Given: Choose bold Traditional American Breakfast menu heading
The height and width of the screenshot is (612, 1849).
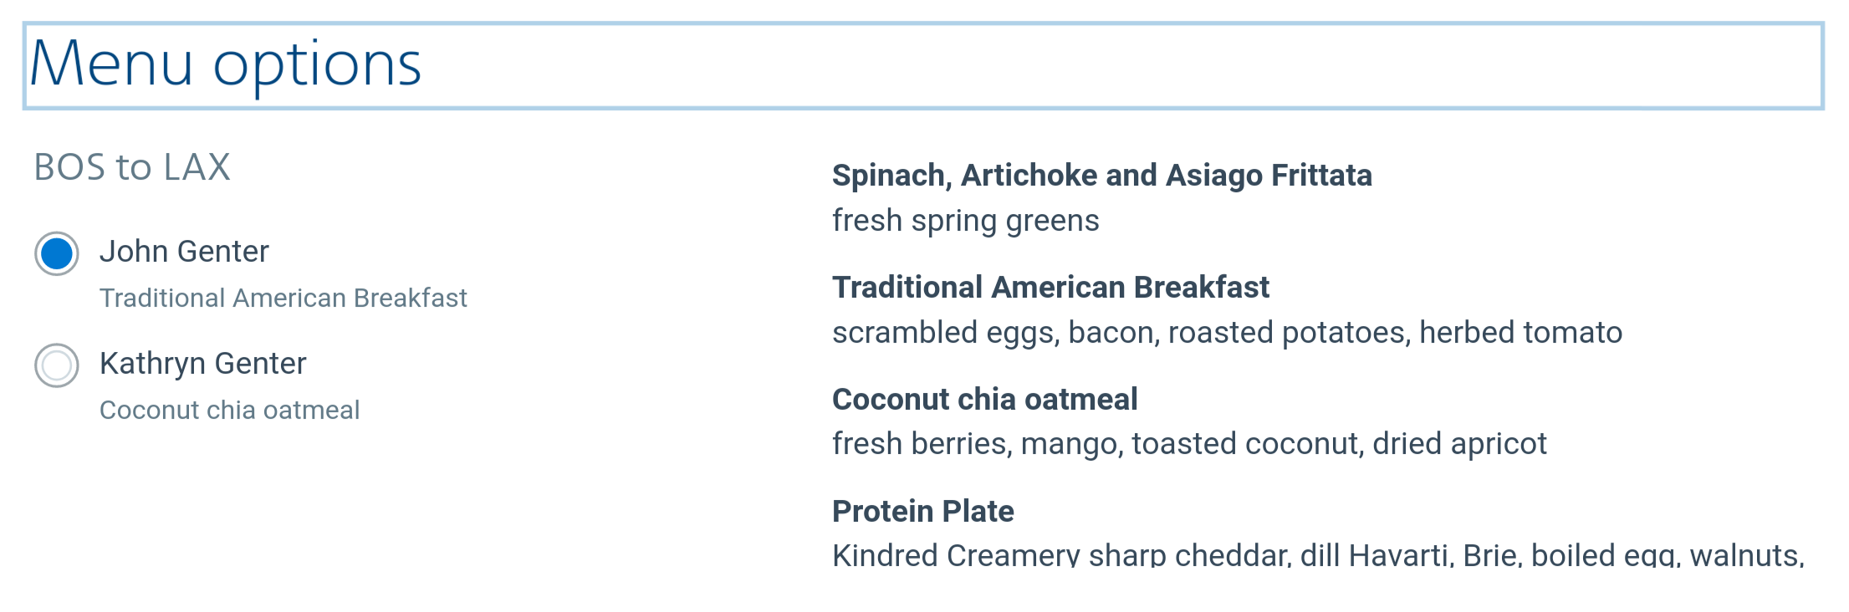Looking at the screenshot, I should pos(1050,288).
